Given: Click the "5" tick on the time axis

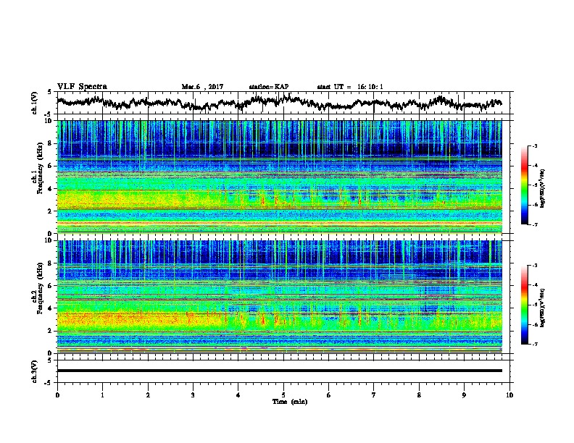Looking at the screenshot, I should (x=283, y=395).
